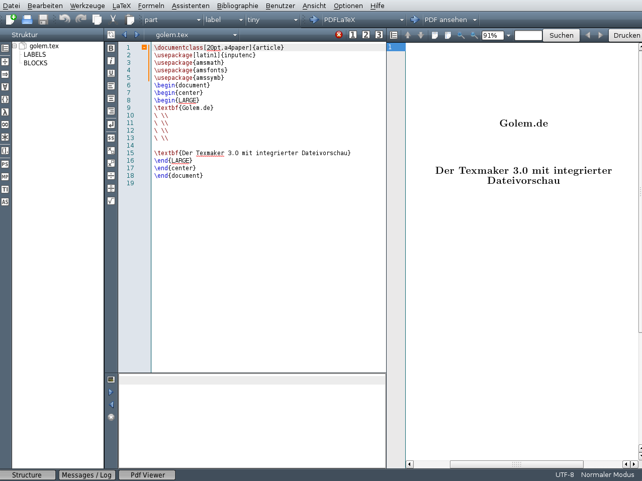642x481 pixels.
Task: Zoom in on the PDF preview
Action: [461, 35]
